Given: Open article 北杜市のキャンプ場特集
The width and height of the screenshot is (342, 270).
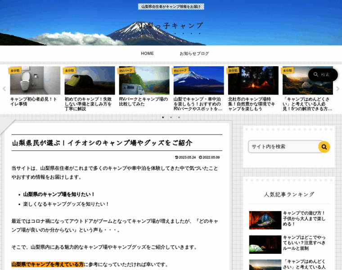Looking at the screenshot, I should click(252, 104).
